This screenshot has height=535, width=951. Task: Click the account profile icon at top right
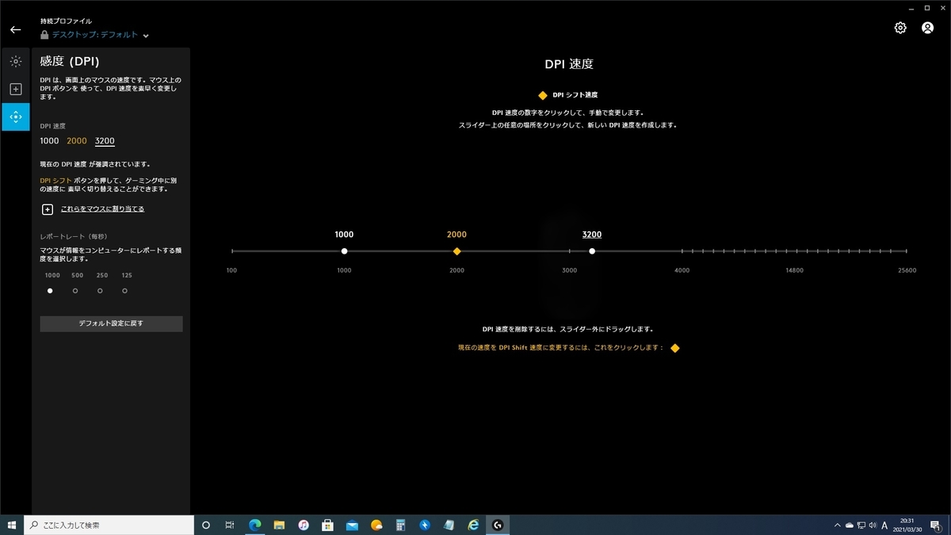[926, 27]
